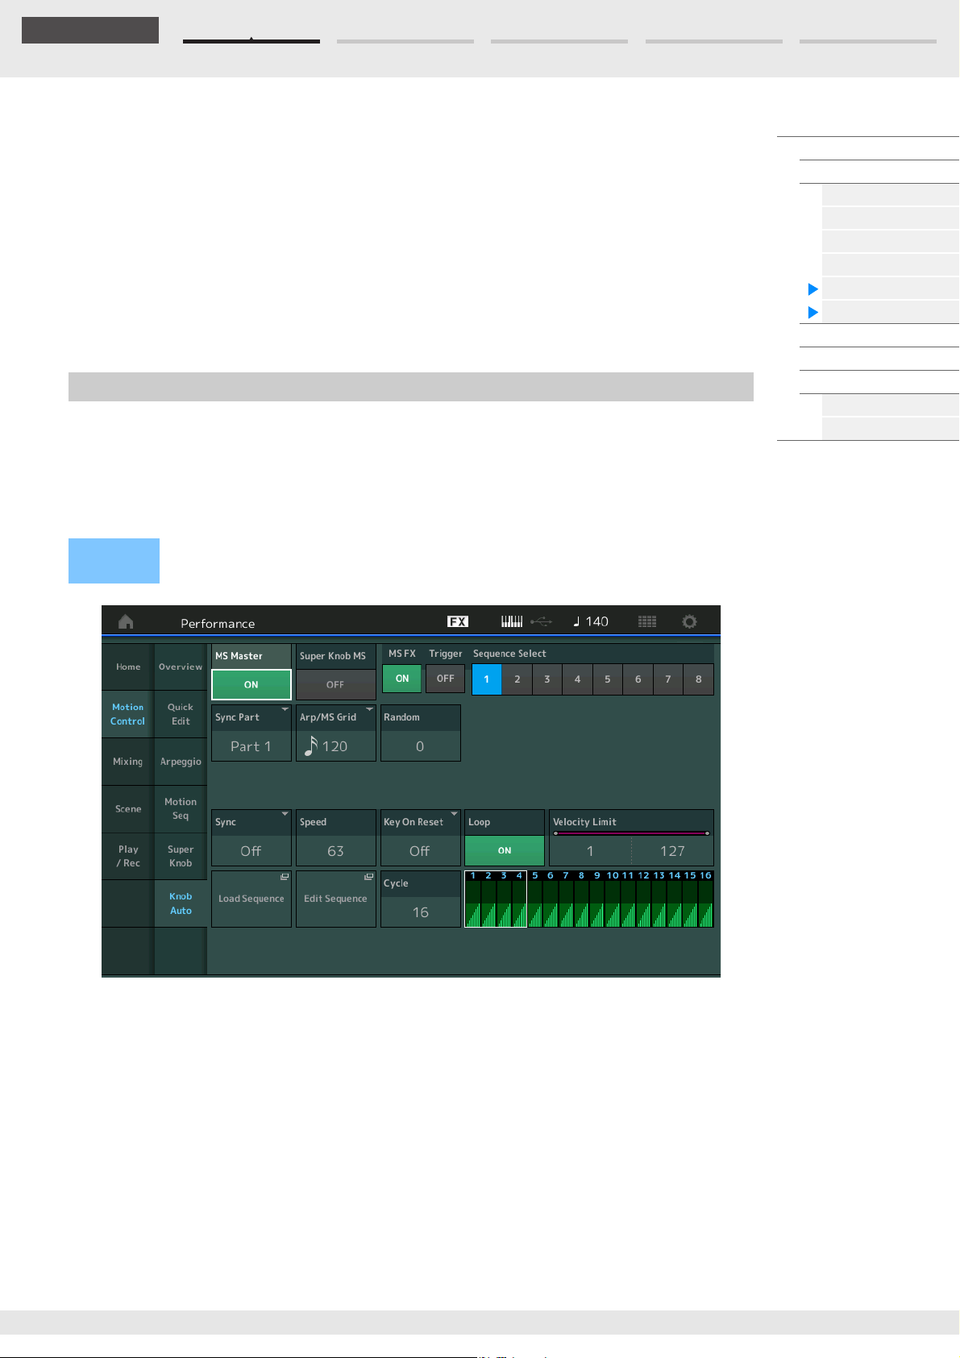Select Sequence 1
The height and width of the screenshot is (1358, 960).
pyautogui.click(x=487, y=679)
